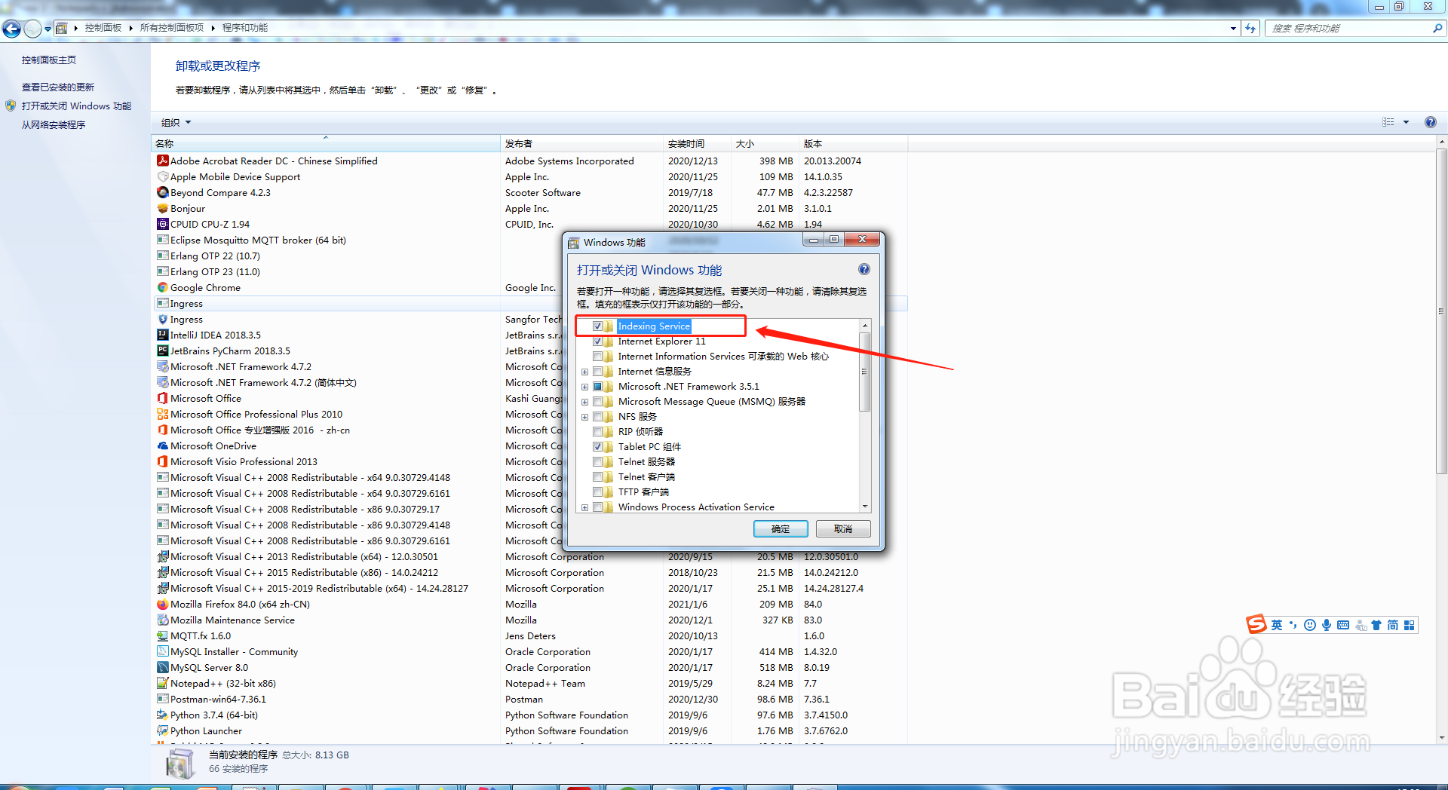The image size is (1448, 790).
Task: Click the search magnifier icon
Action: pos(1437,28)
